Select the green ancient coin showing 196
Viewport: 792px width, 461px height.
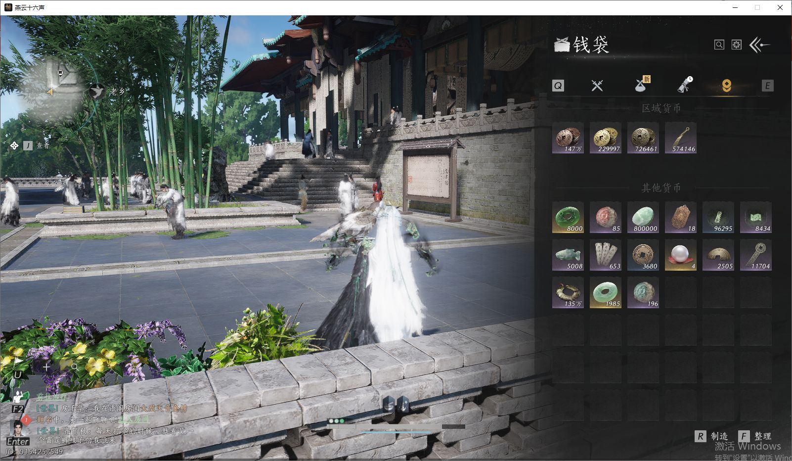(x=643, y=292)
